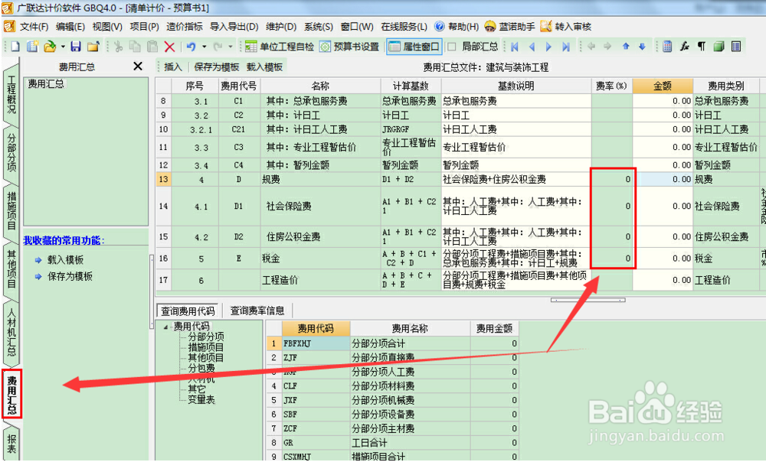Switch to 费用汇总 side tab
The height and width of the screenshot is (462, 766).
(x=11, y=394)
